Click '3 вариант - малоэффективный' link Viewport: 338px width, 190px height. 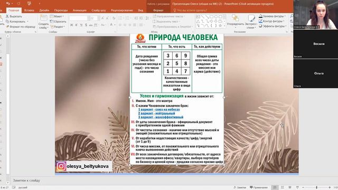click(x=161, y=117)
